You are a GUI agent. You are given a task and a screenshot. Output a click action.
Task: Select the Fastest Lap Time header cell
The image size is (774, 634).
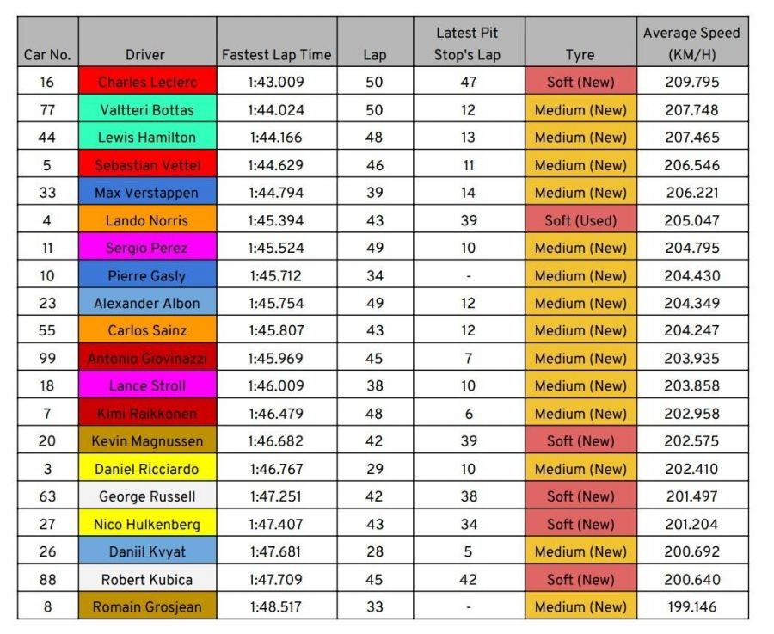click(276, 43)
